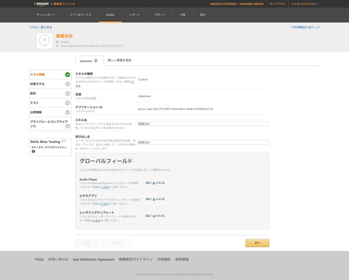The height and width of the screenshot is (280, 349).
Task: Open FAQs in the footer
Action: pos(40,260)
